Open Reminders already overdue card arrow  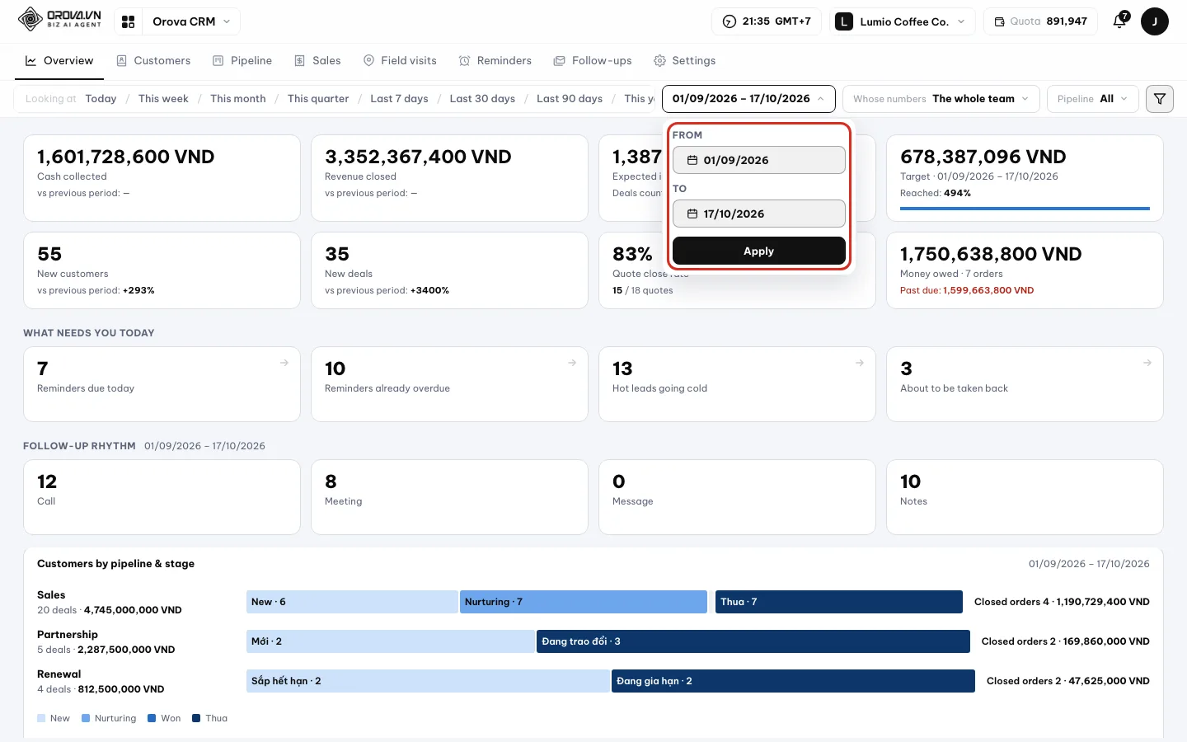[572, 363]
